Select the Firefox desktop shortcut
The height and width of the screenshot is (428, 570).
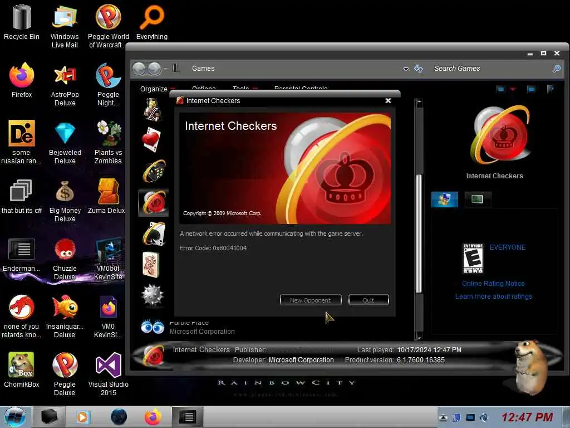22,80
